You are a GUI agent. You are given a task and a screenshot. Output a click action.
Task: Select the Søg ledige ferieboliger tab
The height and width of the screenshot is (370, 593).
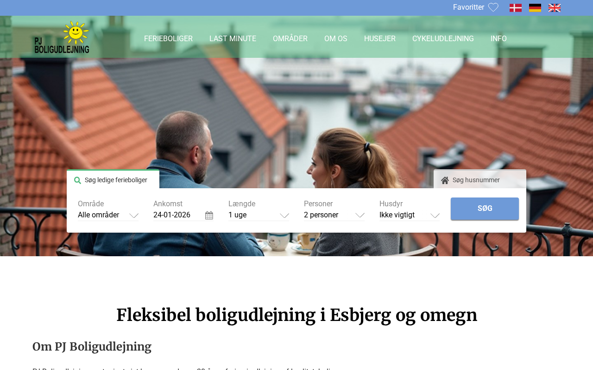[113, 179]
